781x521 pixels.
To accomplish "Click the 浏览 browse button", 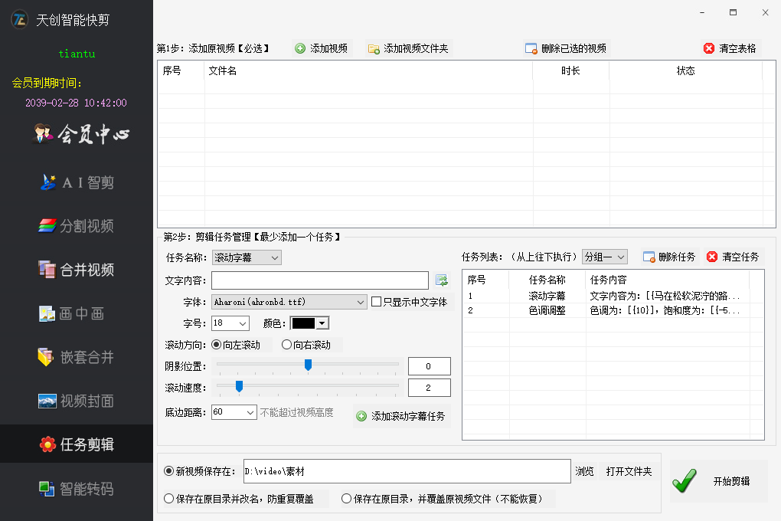I will coord(584,472).
